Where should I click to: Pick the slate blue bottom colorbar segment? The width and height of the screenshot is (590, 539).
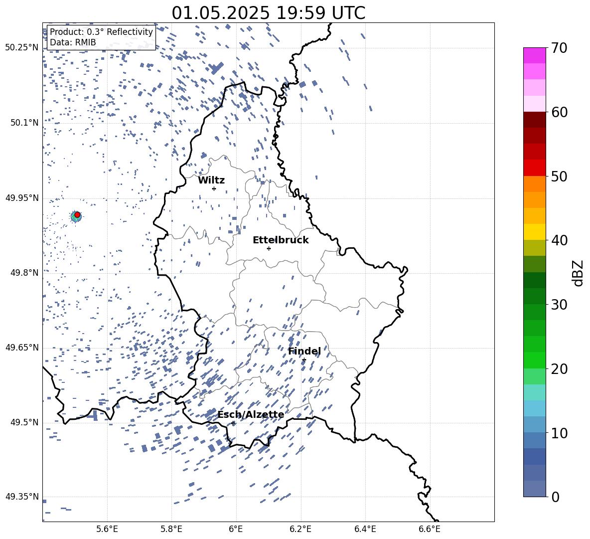(535, 489)
